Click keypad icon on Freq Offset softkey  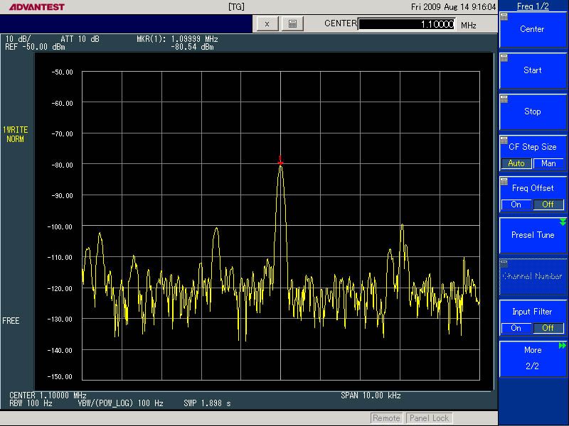504,182
